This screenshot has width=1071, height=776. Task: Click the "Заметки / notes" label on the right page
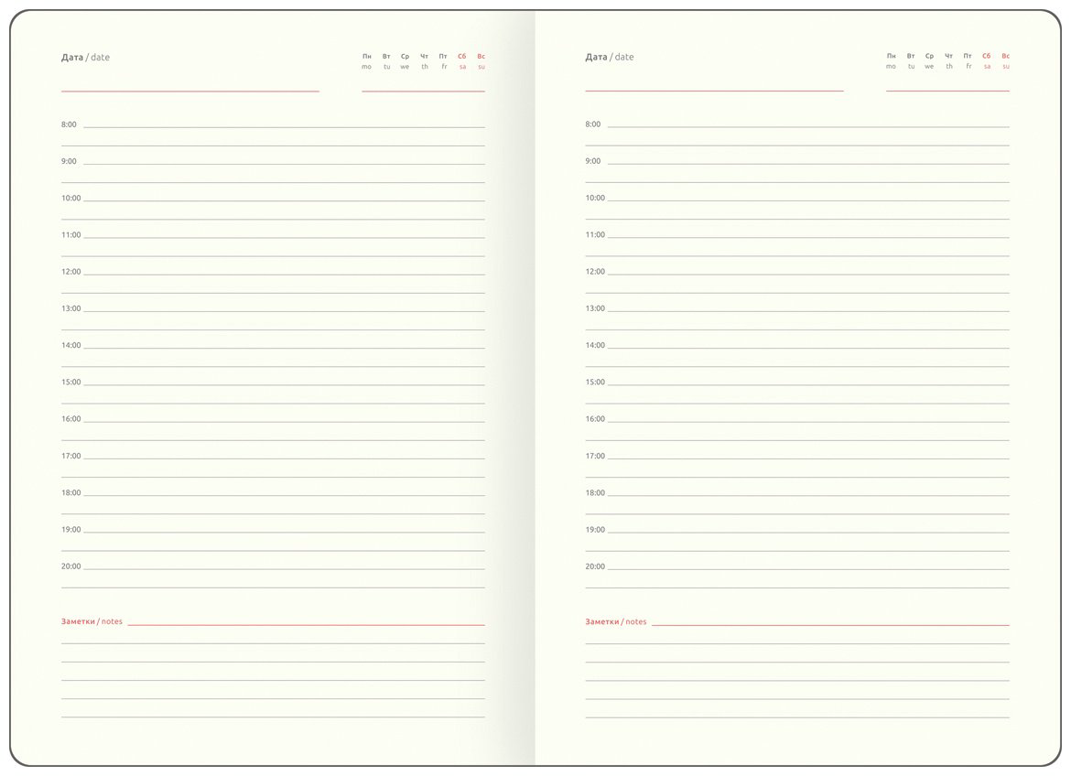tap(615, 621)
